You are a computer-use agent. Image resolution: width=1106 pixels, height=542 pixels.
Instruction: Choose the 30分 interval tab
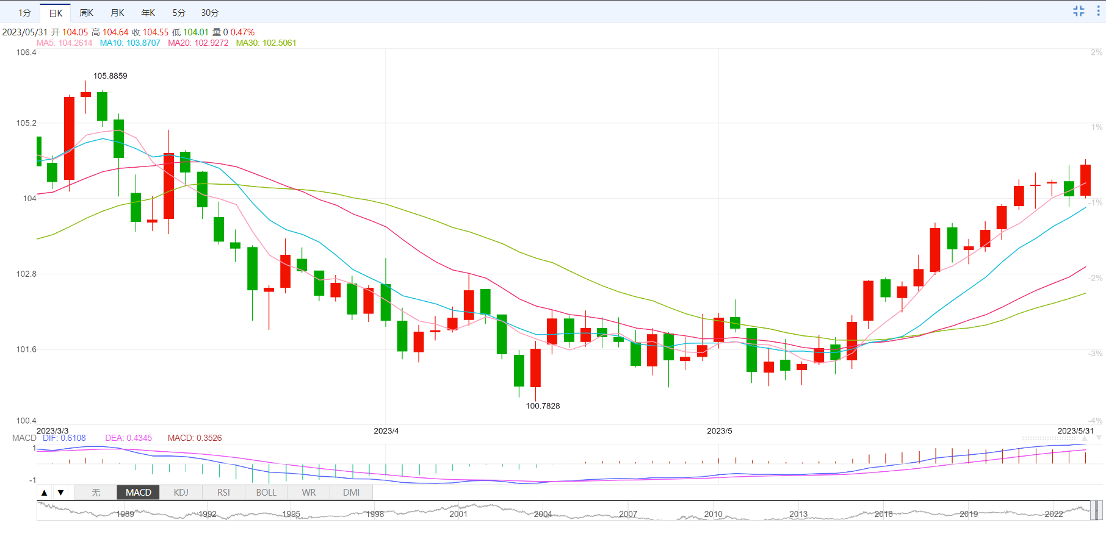[210, 13]
